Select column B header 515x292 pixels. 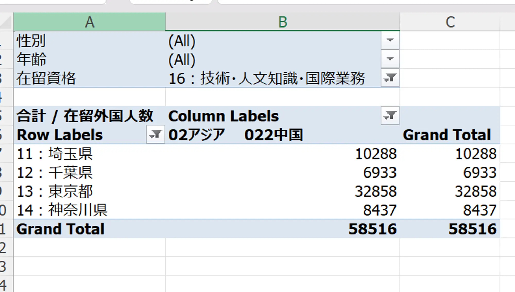click(282, 22)
